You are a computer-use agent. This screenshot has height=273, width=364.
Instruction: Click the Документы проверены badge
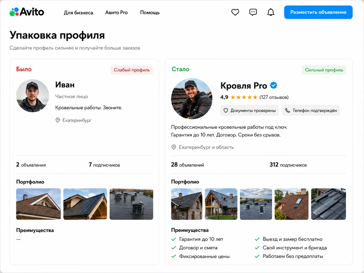(250, 110)
